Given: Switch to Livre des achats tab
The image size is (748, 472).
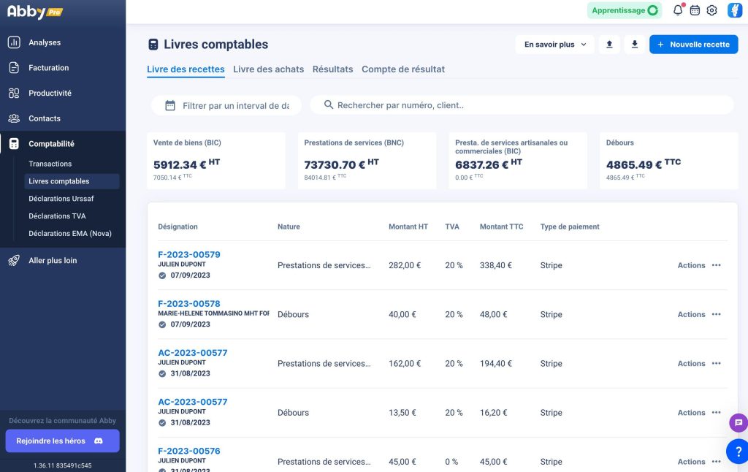Looking at the screenshot, I should (269, 69).
